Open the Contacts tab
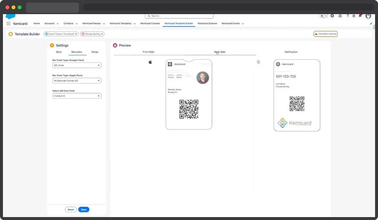Viewport: 378px width, 220px height. tap(68, 23)
